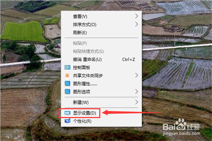Click the graphics options icon
The width and height of the screenshot is (212, 141).
click(67, 92)
